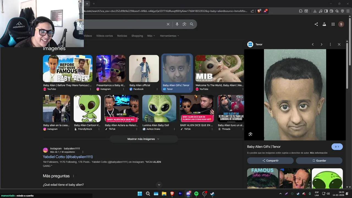Viewport: 352px width, 198px height.
Task: Open the Más información link
Action: point(319,153)
